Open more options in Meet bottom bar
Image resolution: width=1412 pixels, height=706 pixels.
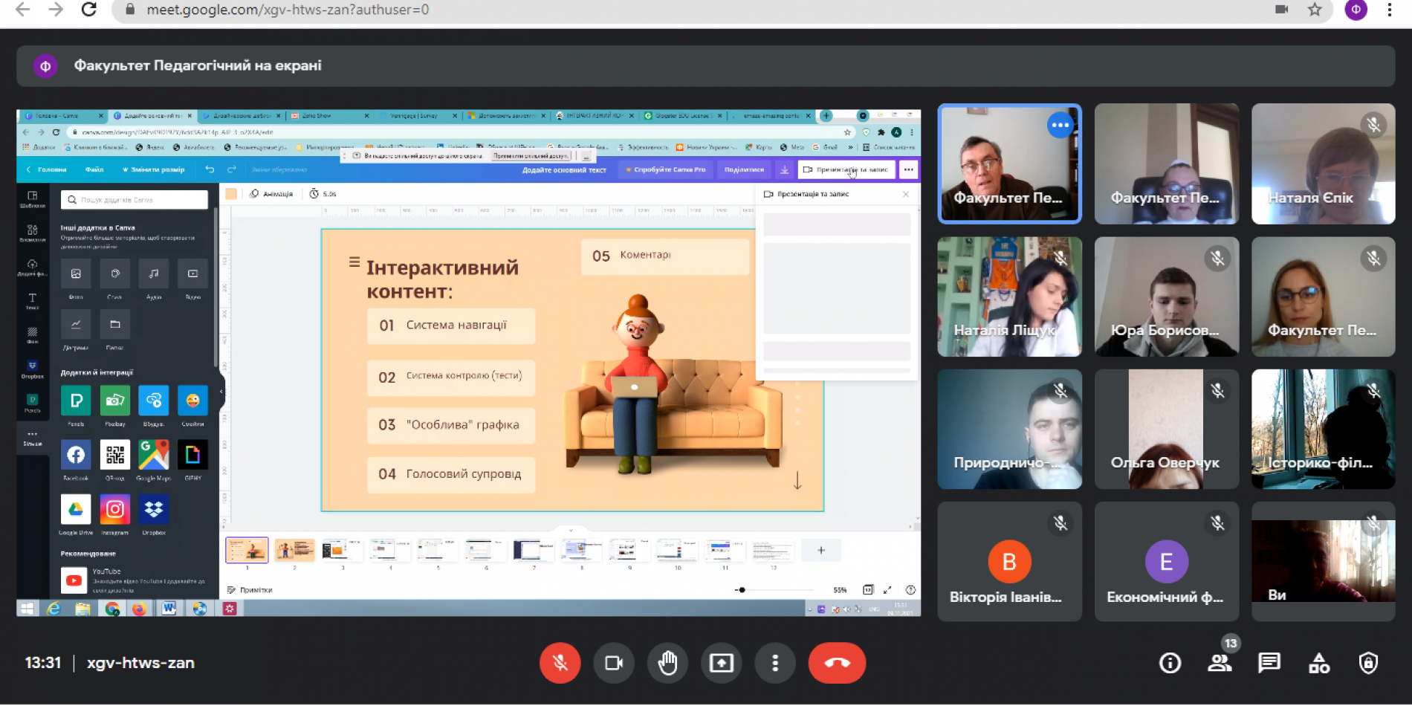[774, 663]
